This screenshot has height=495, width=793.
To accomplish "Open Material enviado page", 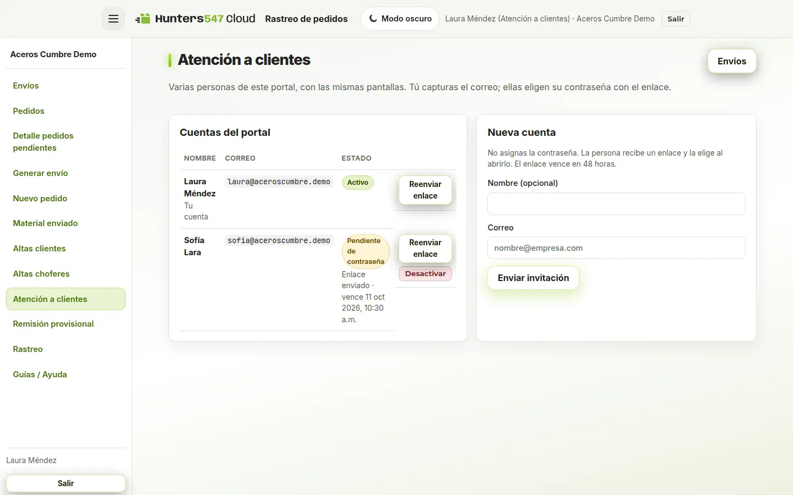I will (66, 223).
